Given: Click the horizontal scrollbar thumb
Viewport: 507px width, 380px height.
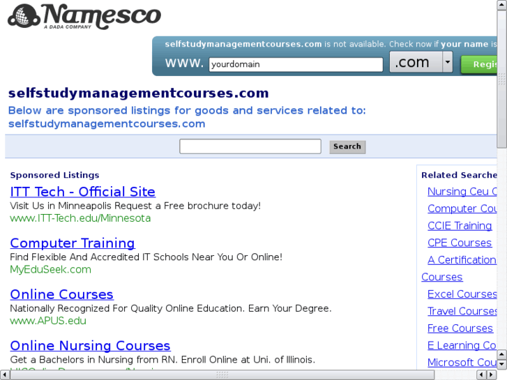Looking at the screenshot, I should coord(222,375).
